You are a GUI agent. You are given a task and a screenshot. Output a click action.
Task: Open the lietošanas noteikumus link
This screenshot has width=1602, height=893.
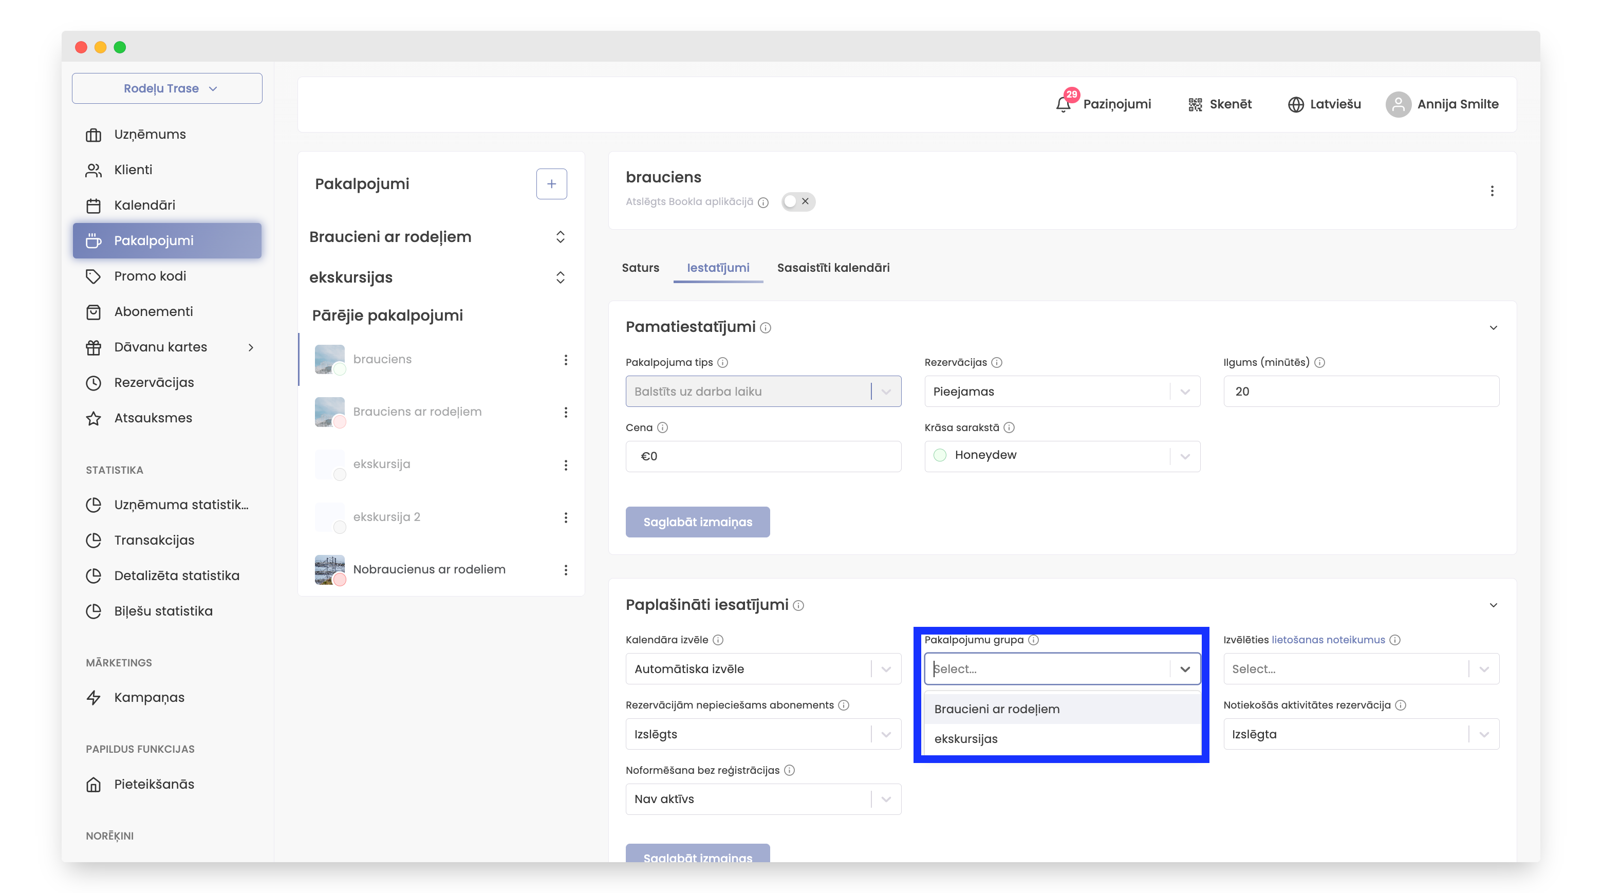[1328, 639]
